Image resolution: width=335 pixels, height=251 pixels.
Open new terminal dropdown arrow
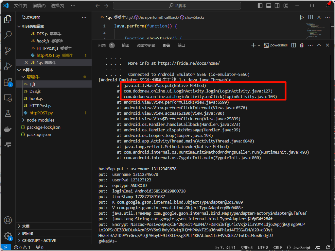coord(259,45)
